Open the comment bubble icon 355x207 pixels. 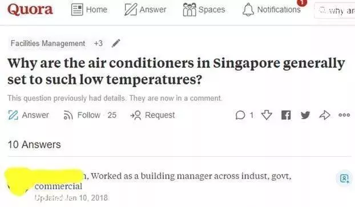[x=244, y=115]
